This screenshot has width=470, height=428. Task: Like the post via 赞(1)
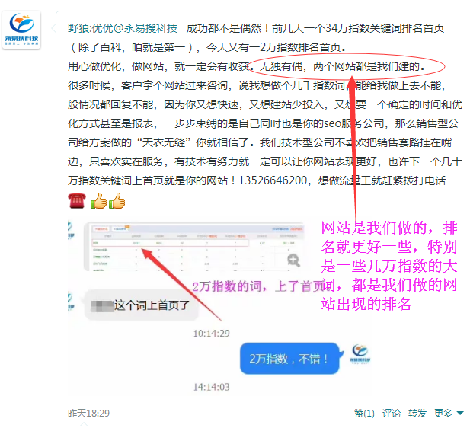[x=364, y=414]
